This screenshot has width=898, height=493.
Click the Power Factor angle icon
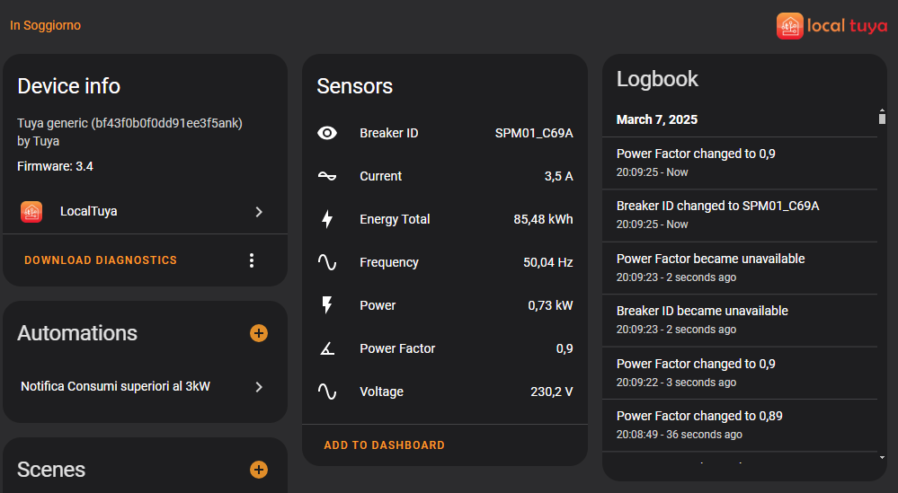(327, 348)
